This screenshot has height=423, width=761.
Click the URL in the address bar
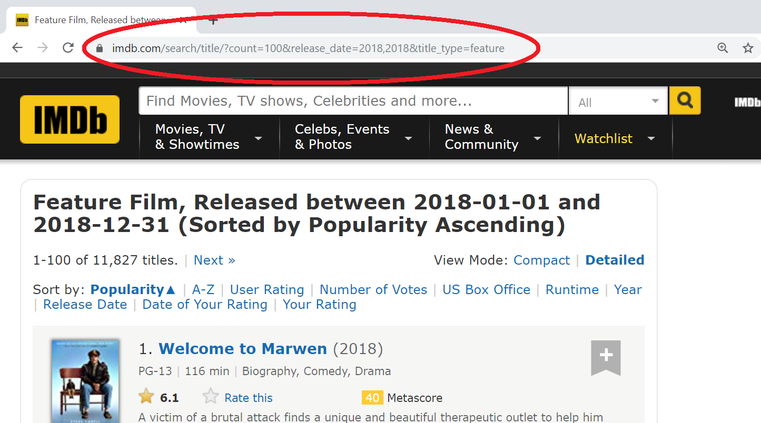pyautogui.click(x=308, y=48)
